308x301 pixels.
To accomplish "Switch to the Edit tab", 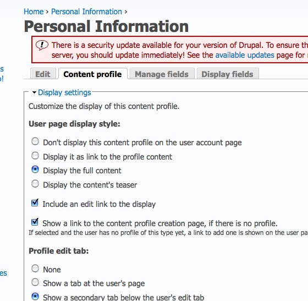I will coord(43,74).
